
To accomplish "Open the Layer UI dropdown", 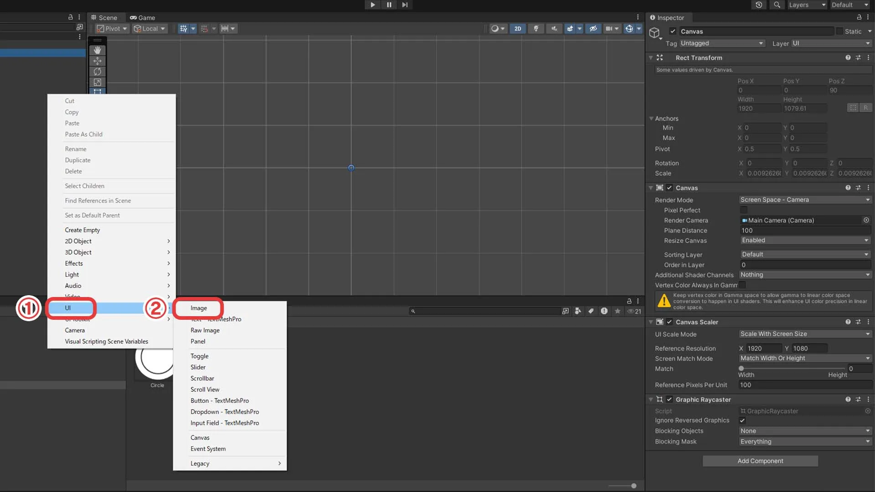I will click(831, 43).
